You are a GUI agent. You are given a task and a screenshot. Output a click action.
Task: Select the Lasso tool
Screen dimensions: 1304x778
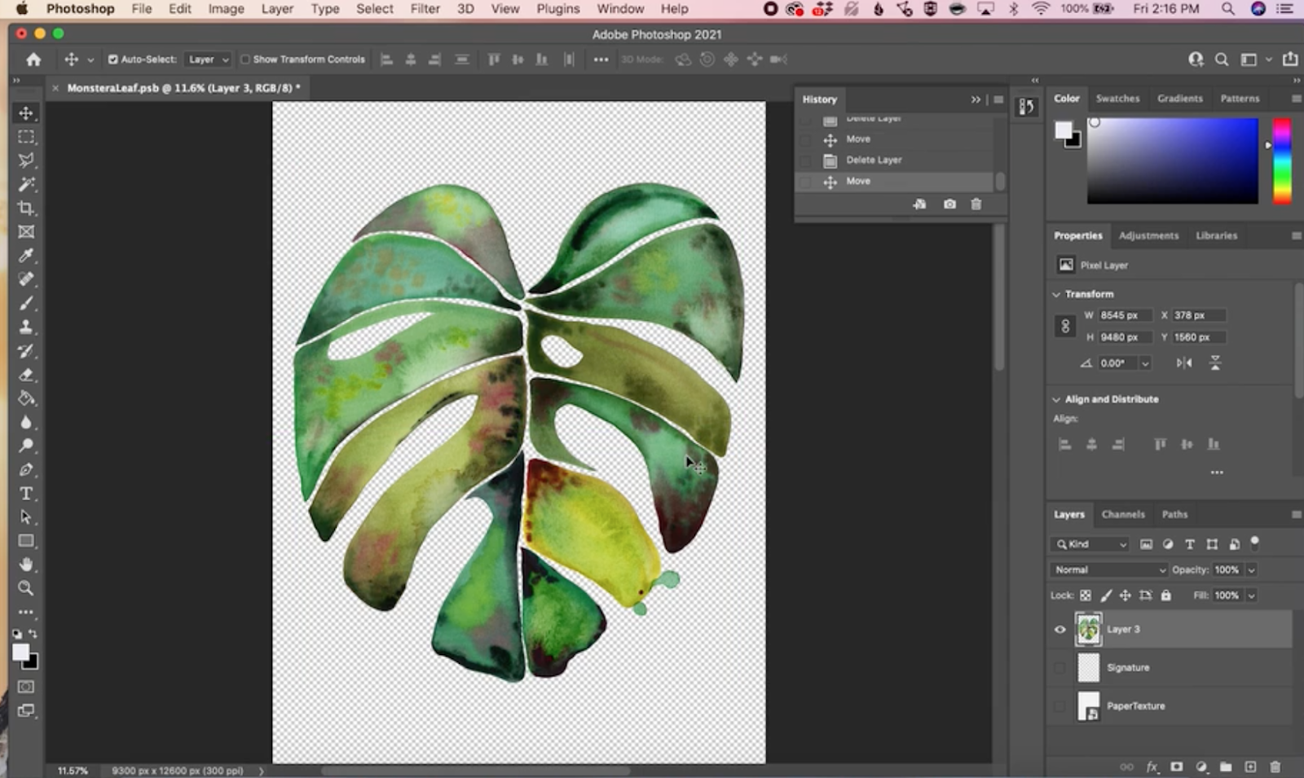coord(26,160)
